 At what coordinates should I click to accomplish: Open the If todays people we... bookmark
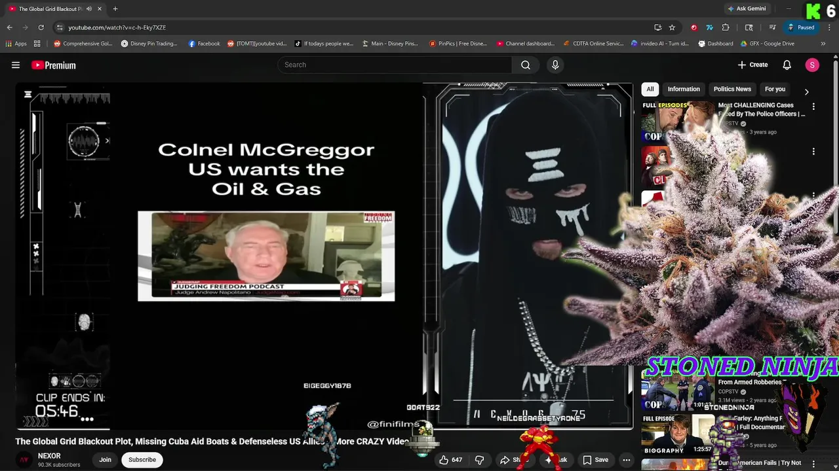(x=324, y=44)
